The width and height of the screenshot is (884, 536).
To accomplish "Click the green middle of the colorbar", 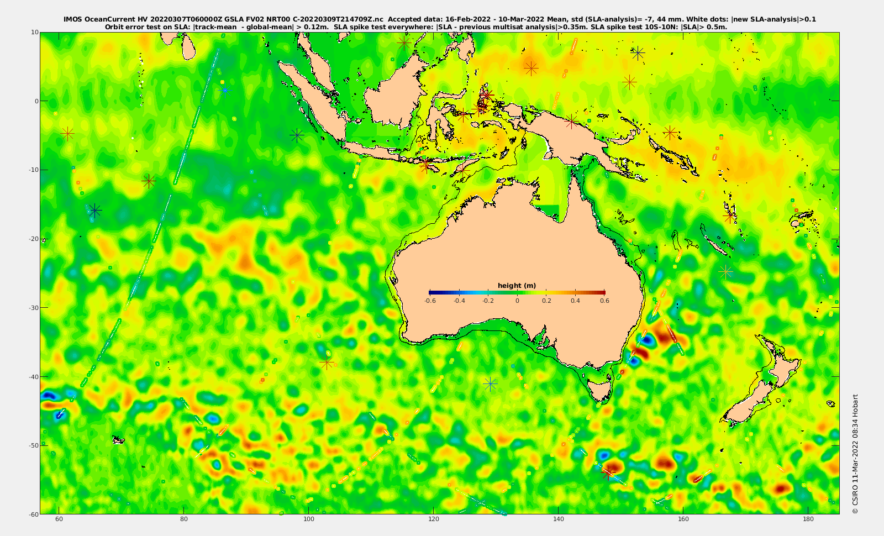I will click(517, 292).
